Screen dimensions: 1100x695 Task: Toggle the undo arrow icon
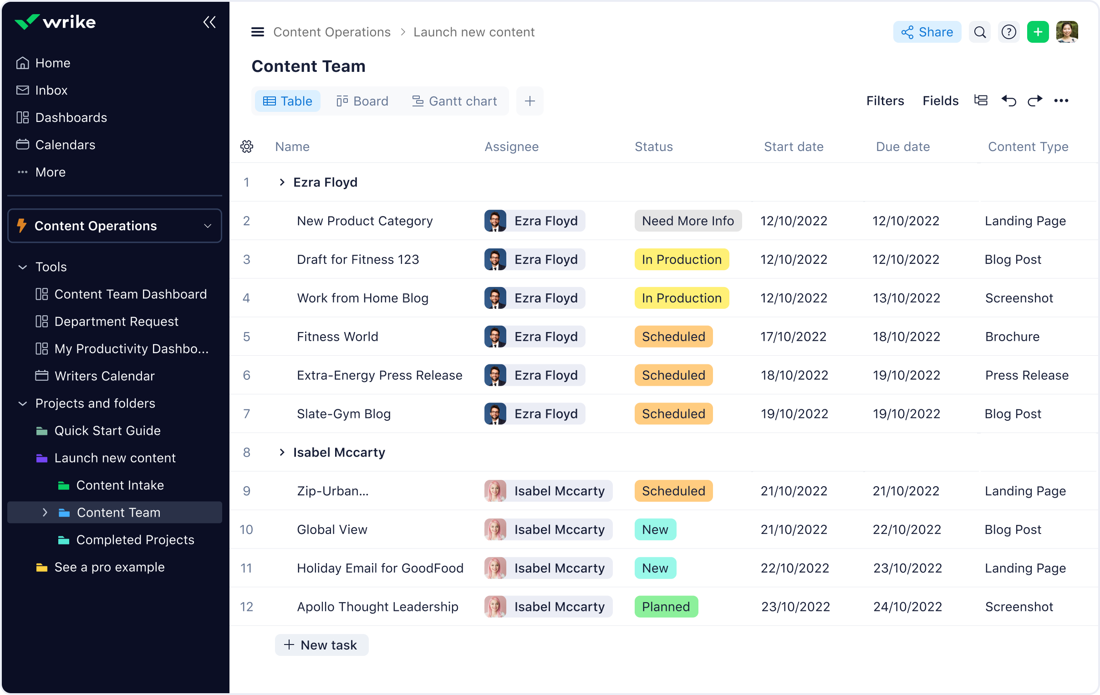tap(1008, 101)
